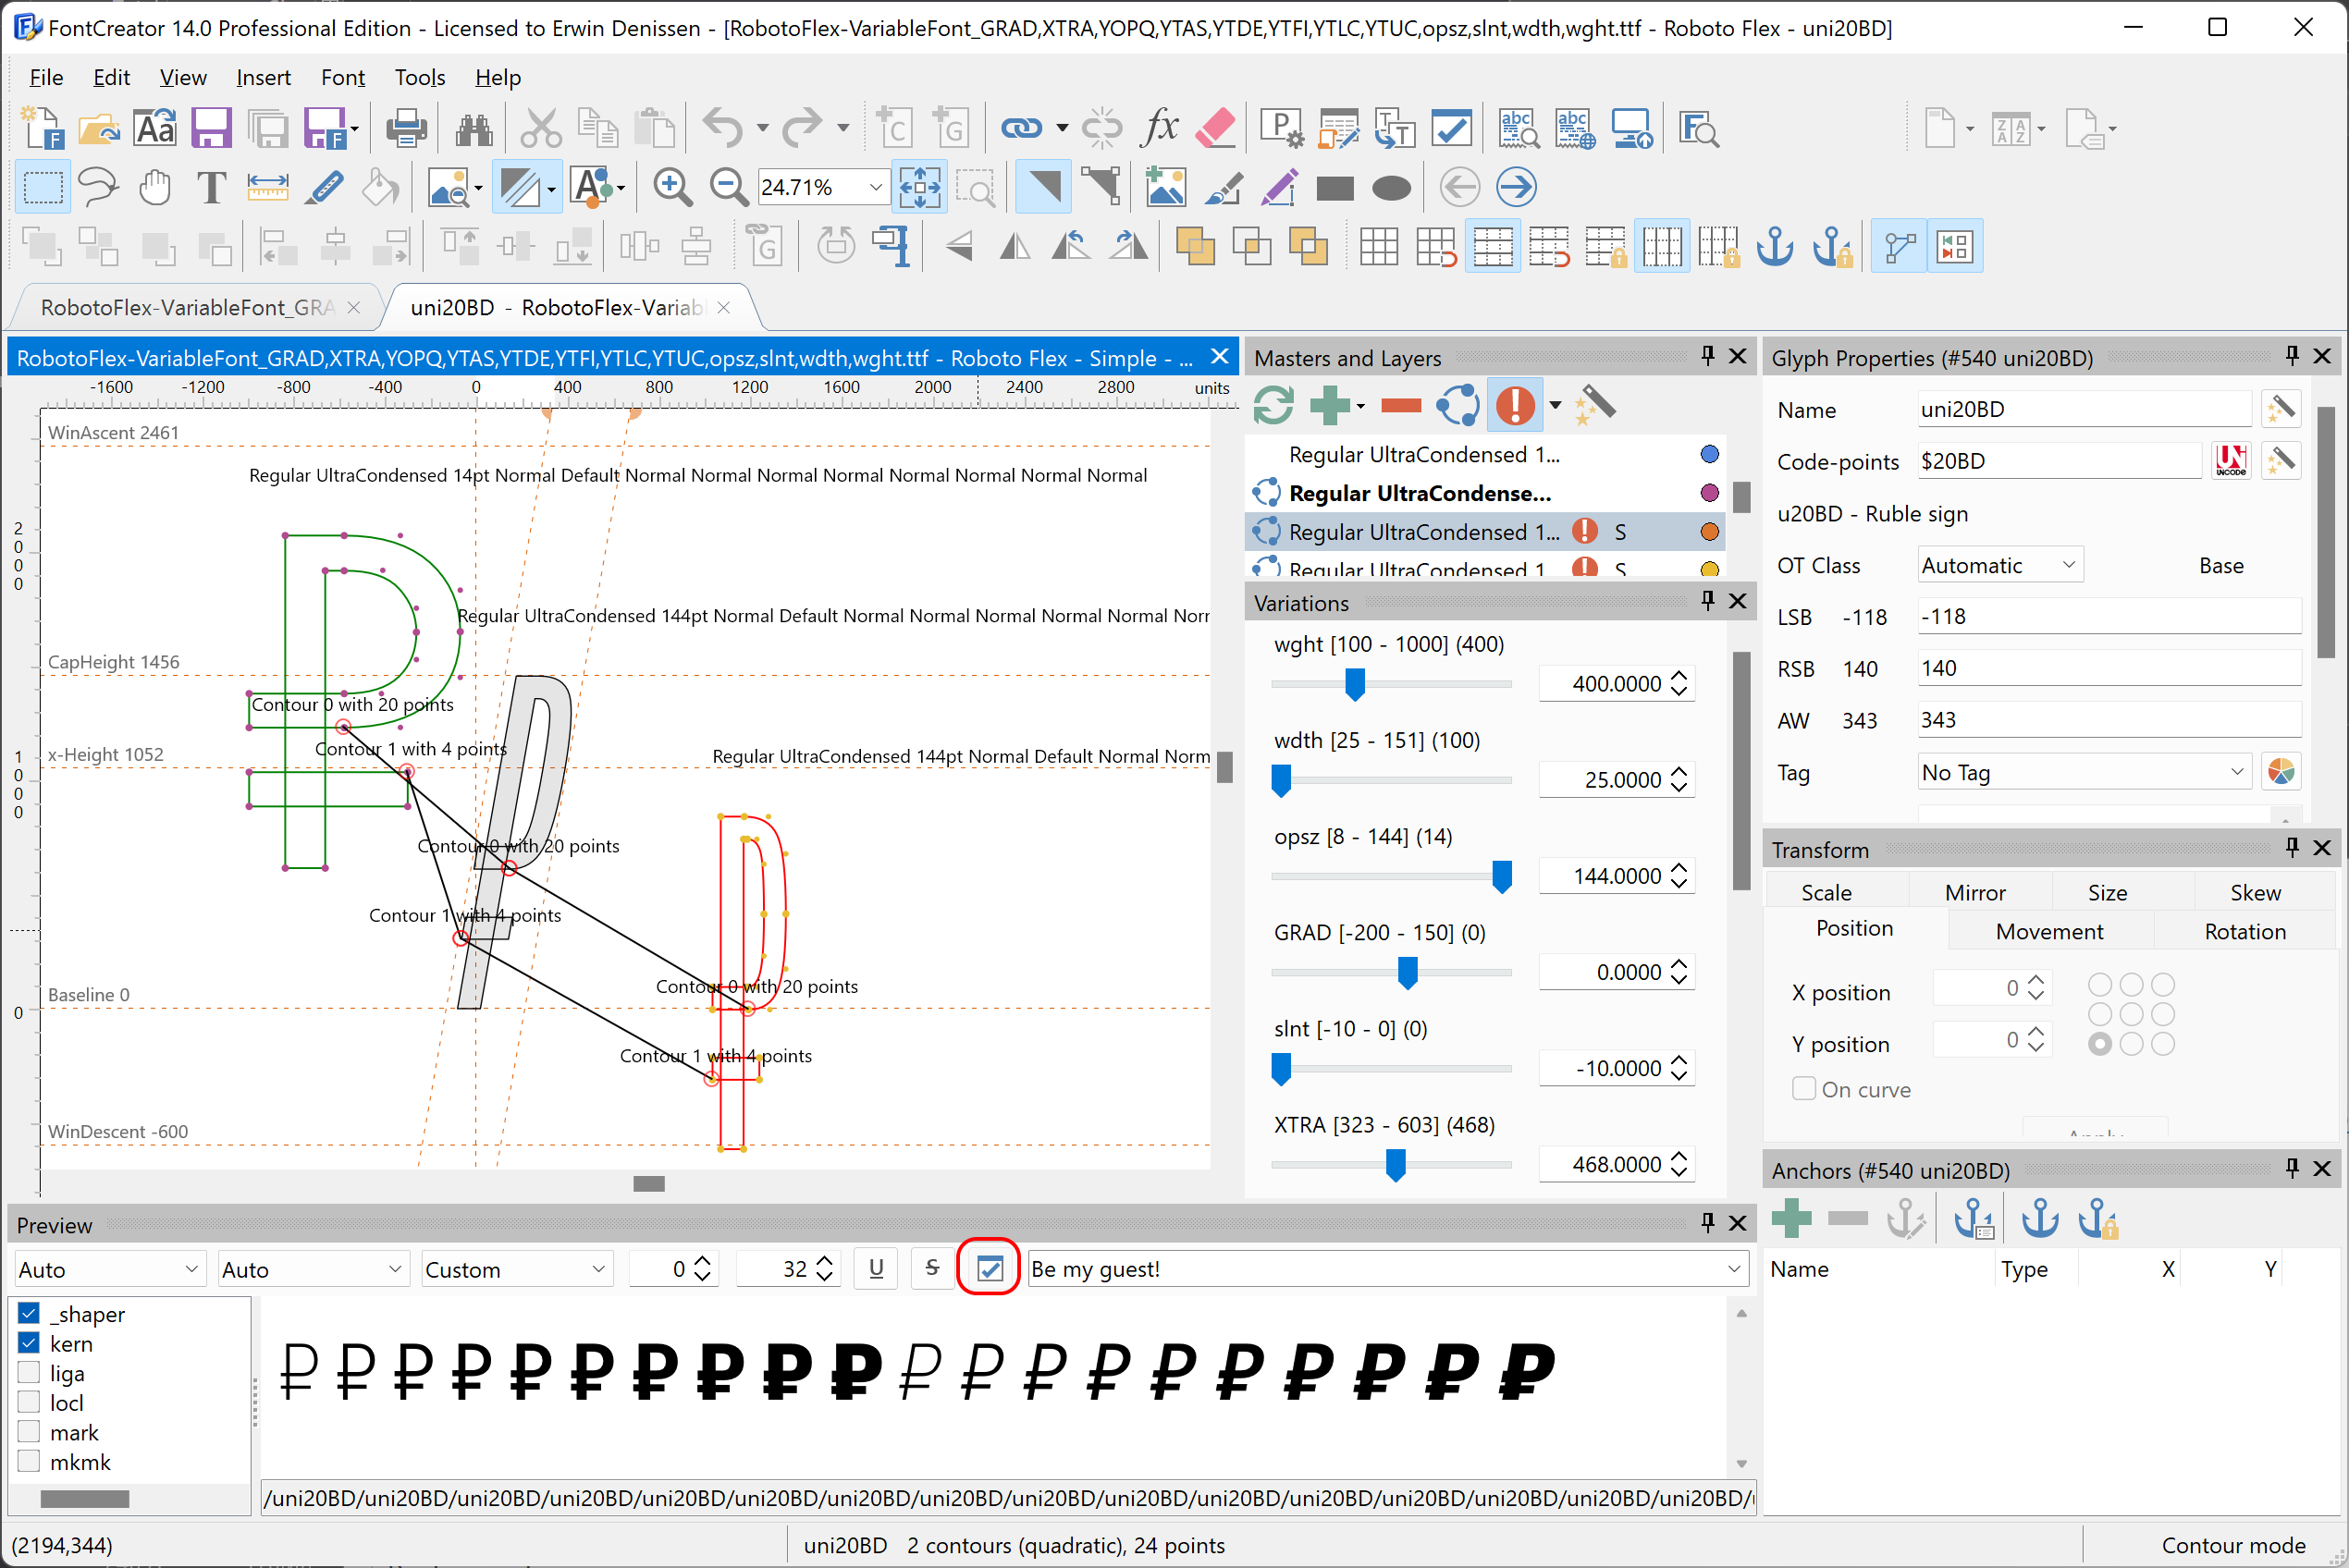Click the wand icon beside Name field

[x=2281, y=409]
